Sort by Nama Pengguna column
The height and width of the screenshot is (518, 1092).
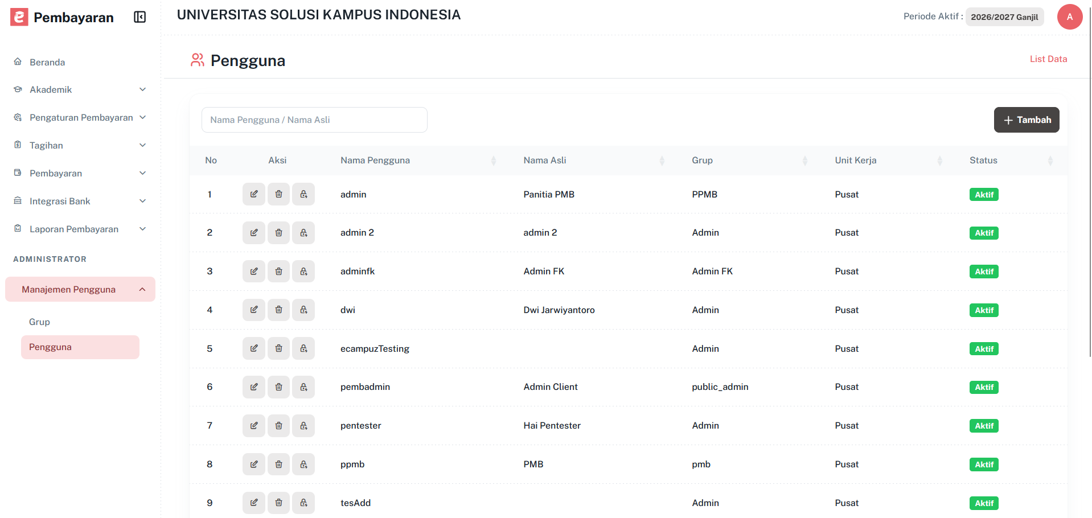[494, 161]
